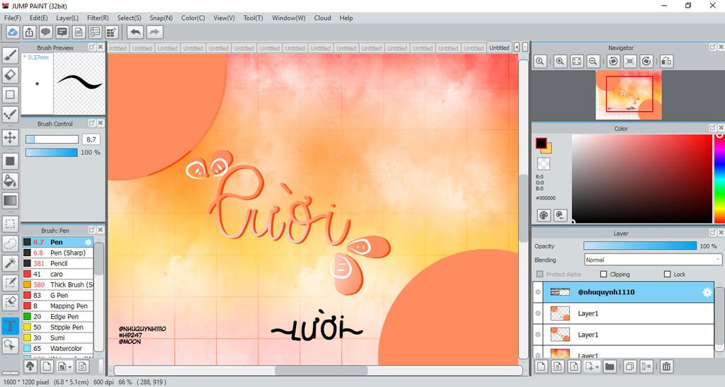Select the Text tool
Image resolution: width=725 pixels, height=387 pixels.
(10, 326)
